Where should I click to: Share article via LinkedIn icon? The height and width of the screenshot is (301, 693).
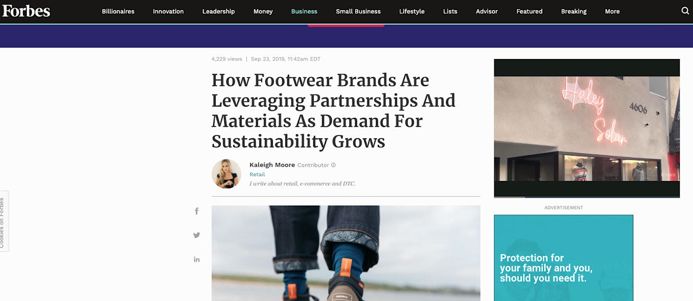pos(196,259)
